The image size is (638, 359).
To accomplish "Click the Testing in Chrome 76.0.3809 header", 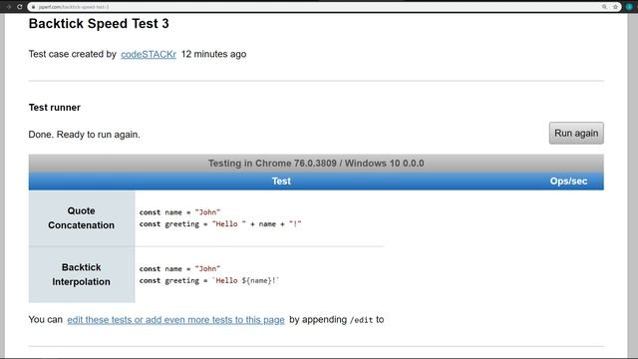I will pyautogui.click(x=316, y=164).
